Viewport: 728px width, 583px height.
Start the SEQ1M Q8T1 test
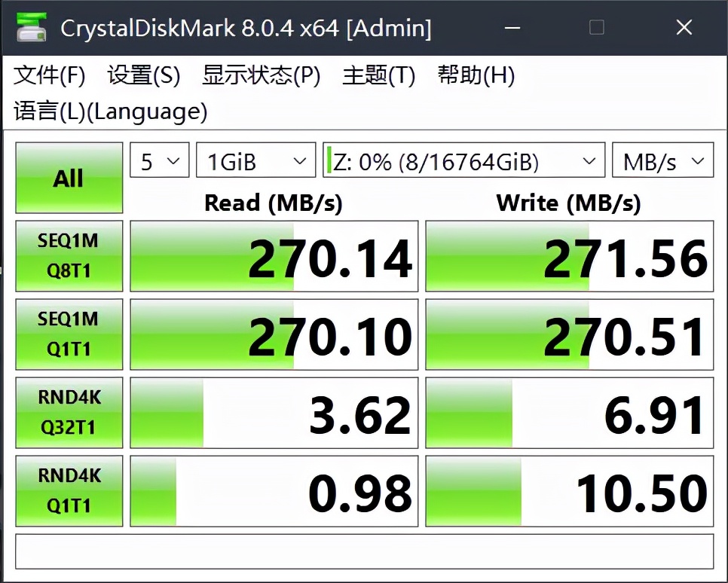coord(69,256)
